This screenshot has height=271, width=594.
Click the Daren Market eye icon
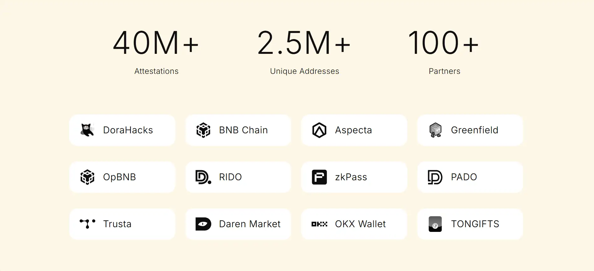point(203,224)
